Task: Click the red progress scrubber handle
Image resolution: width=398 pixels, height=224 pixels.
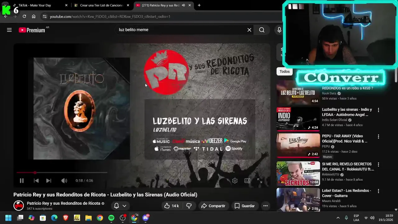Action: (35, 172)
